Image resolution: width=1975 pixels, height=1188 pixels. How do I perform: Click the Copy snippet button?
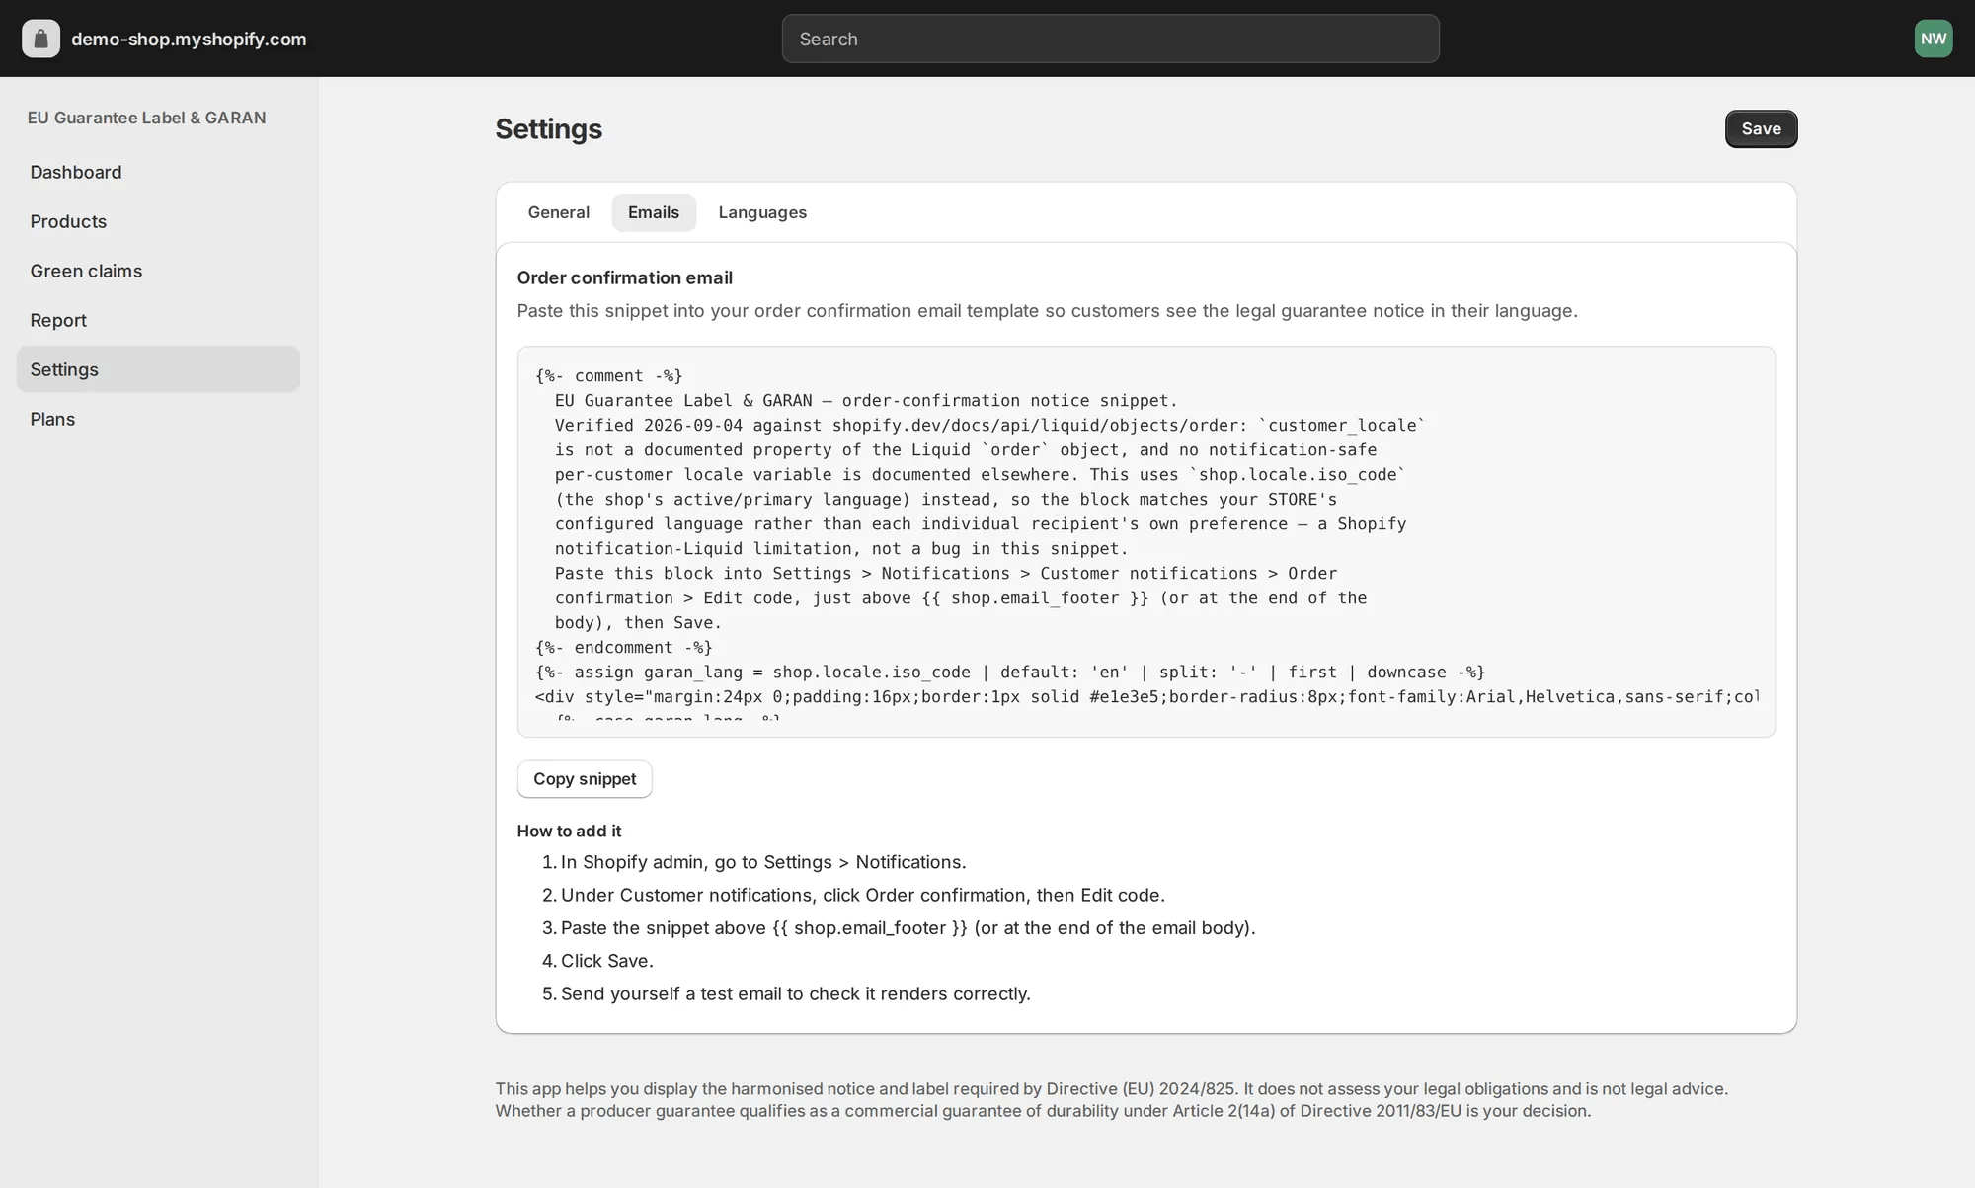585,779
